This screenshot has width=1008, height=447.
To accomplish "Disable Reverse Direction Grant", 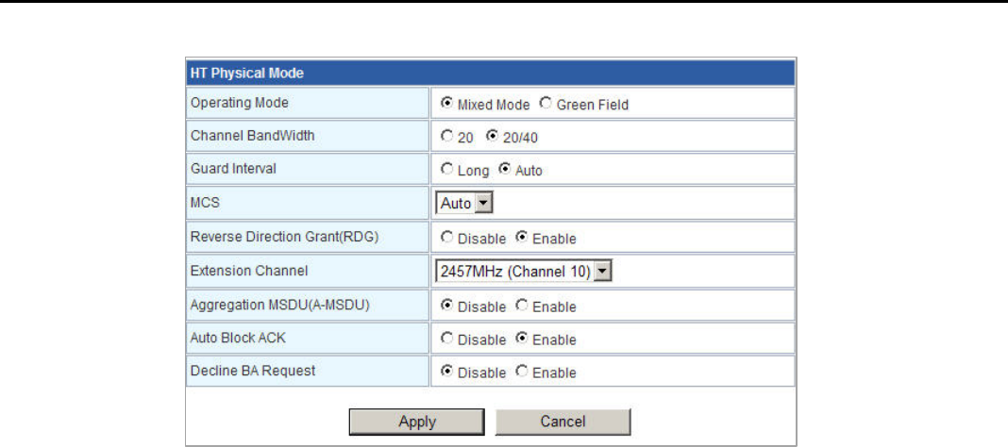I will click(x=447, y=238).
